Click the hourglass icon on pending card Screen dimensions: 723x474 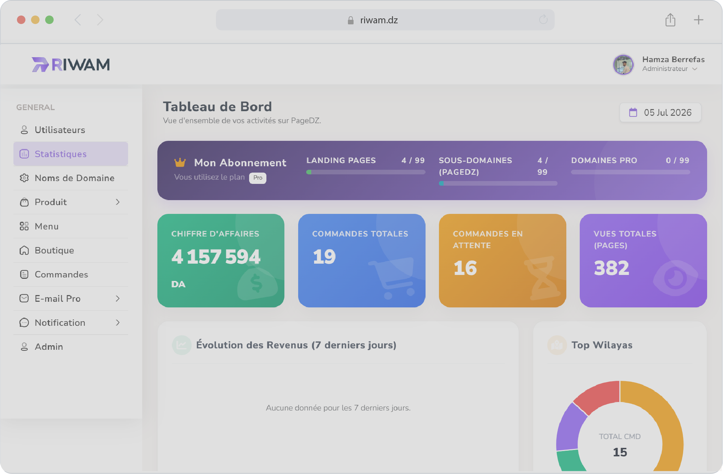(543, 278)
